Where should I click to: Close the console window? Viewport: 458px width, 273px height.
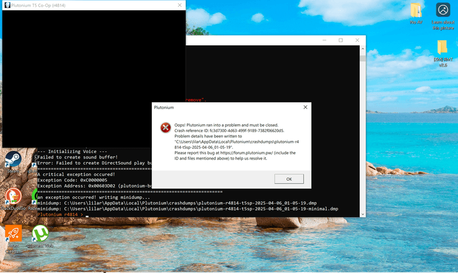357,40
